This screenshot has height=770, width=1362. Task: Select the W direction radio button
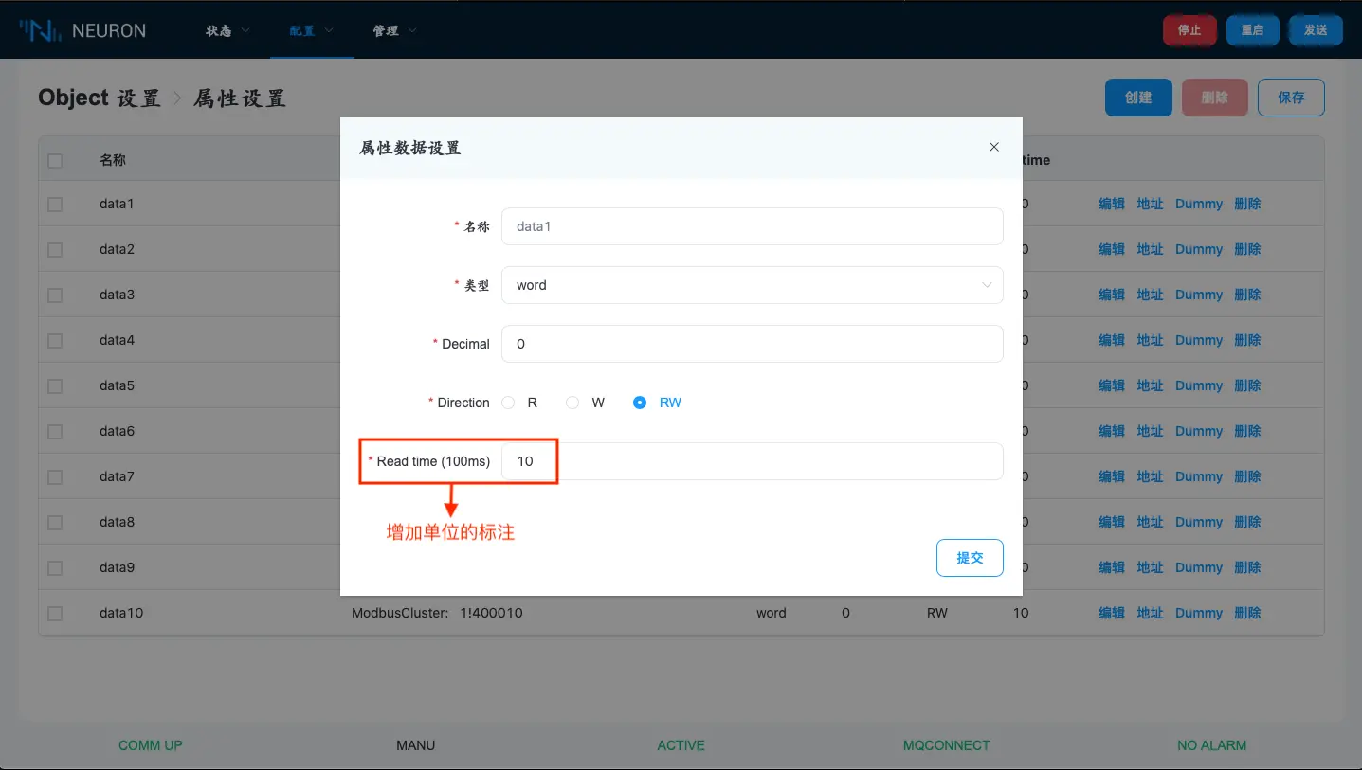pos(572,403)
